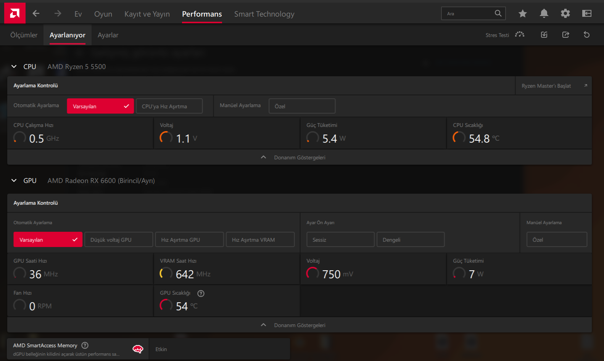Open notifications bell icon
Viewport: 604px width, 361px height.
click(x=544, y=14)
